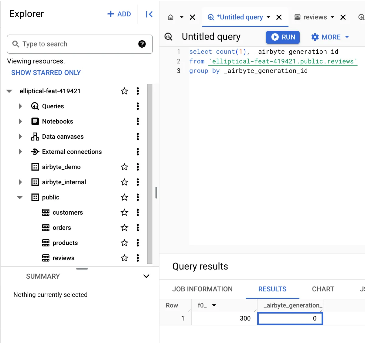Switch to the reviews tab
The height and width of the screenshot is (343, 365).
(x=315, y=17)
